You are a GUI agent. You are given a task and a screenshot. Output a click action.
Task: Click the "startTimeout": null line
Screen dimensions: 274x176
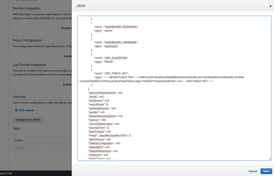(100, 139)
